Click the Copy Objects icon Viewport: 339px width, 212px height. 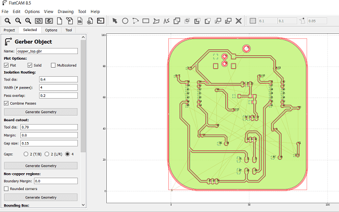228,21
